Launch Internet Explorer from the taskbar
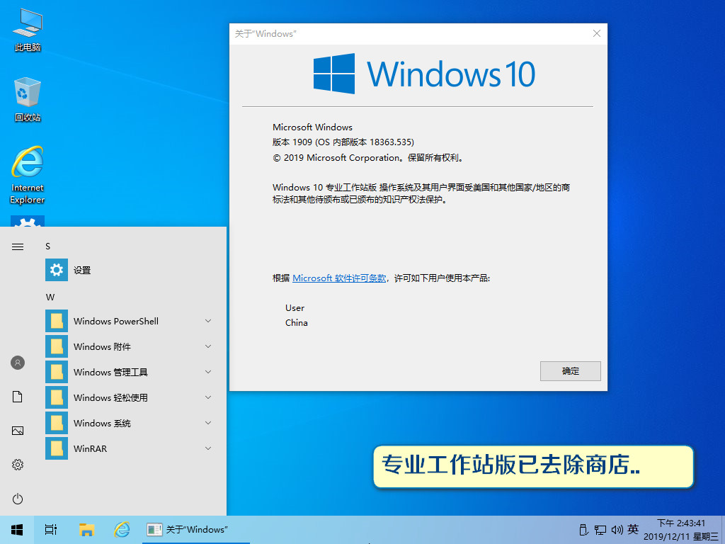Viewport: 725px width, 544px height. (x=122, y=530)
